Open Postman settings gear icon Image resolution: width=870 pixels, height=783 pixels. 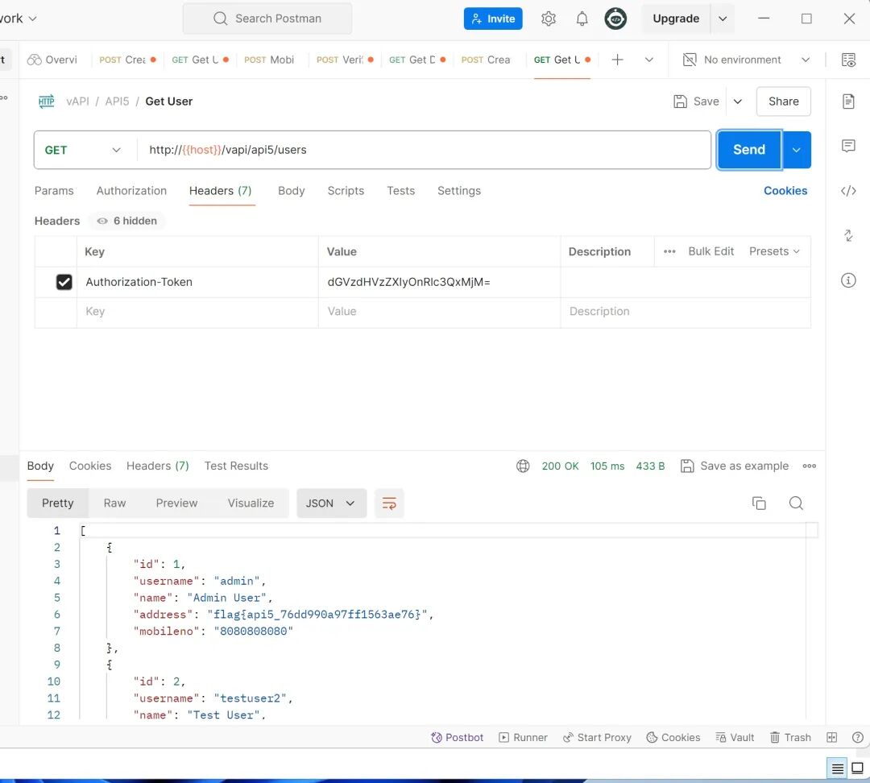coord(549,19)
